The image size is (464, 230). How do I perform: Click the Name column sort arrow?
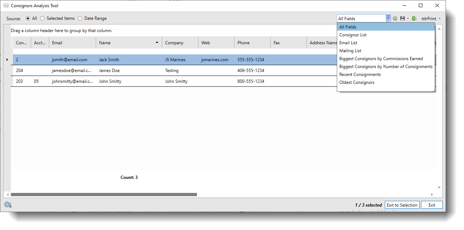[157, 42]
